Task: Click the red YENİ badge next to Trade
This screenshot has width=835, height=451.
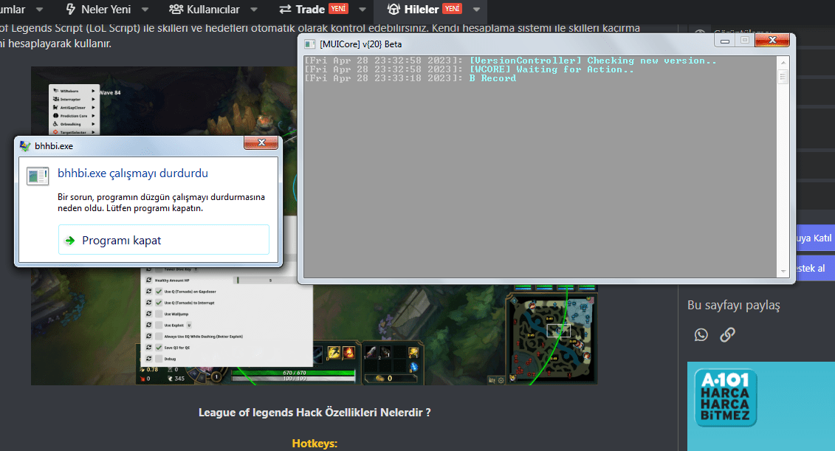Action: 338,9
